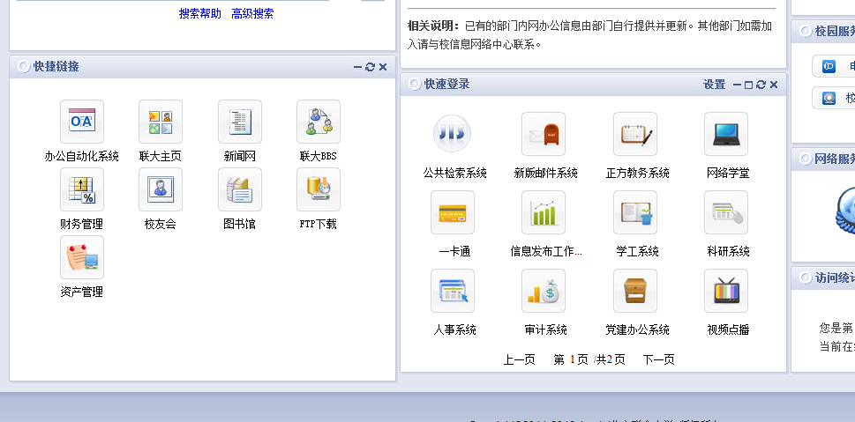
Task: Launch the 人事系统 icon
Action: tap(452, 291)
